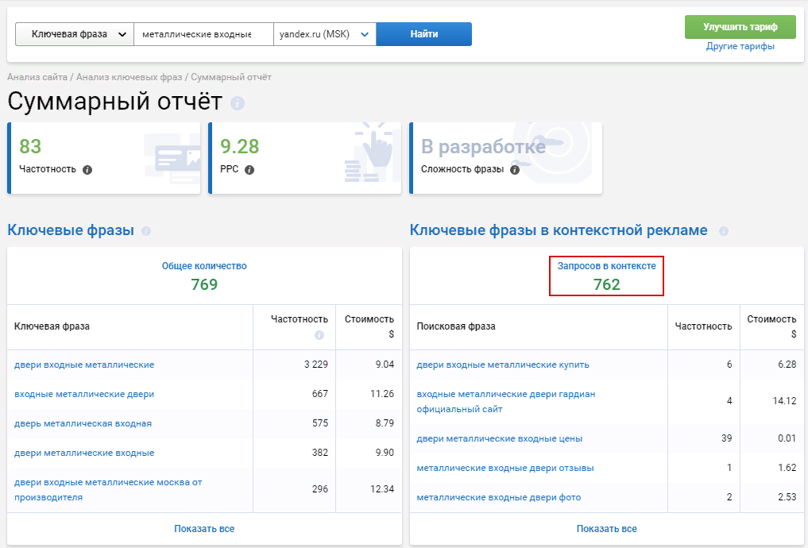Click the total count 769
The width and height of the screenshot is (808, 548).
pyautogui.click(x=204, y=285)
